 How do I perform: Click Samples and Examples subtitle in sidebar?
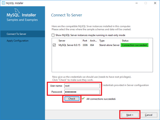click(22, 20)
